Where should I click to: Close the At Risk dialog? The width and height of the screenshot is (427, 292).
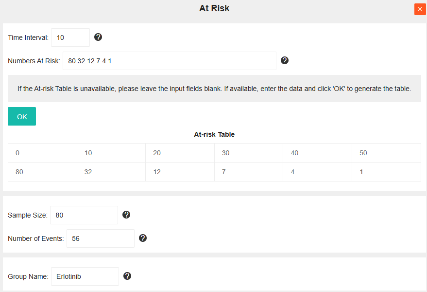point(420,9)
